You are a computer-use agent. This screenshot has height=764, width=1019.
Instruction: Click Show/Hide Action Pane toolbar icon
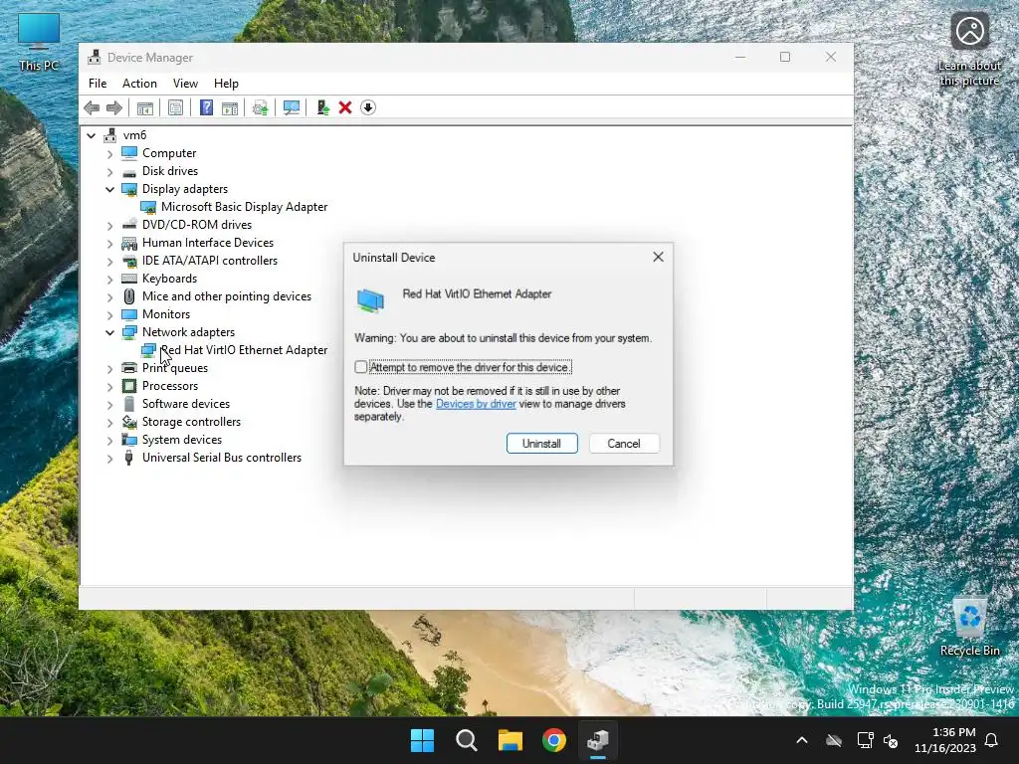[x=230, y=107]
